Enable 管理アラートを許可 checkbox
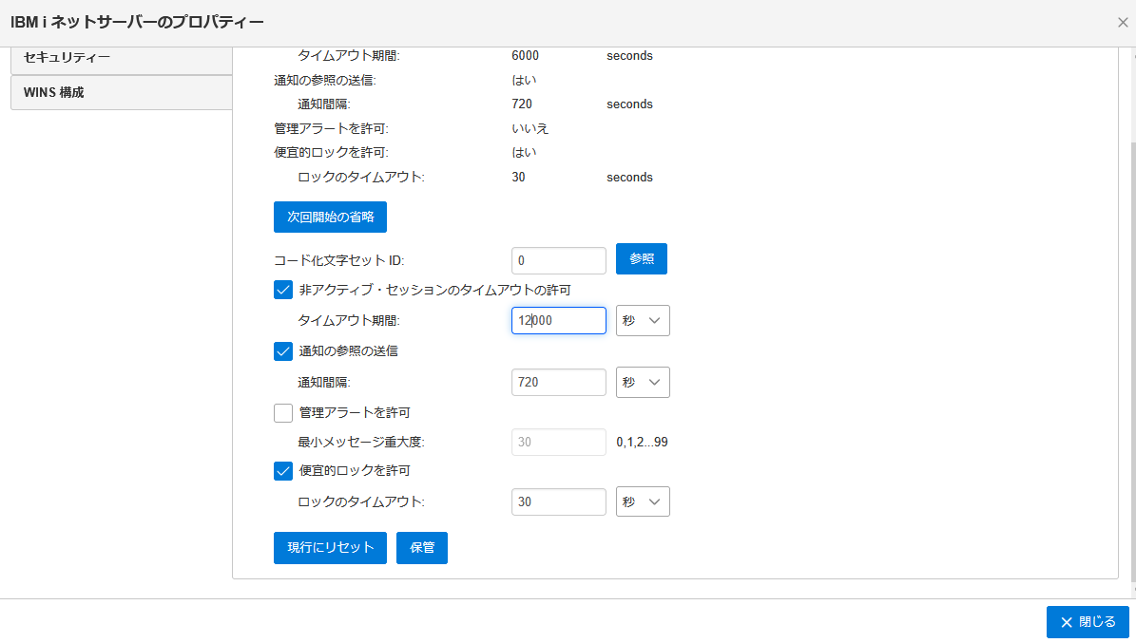 283,413
